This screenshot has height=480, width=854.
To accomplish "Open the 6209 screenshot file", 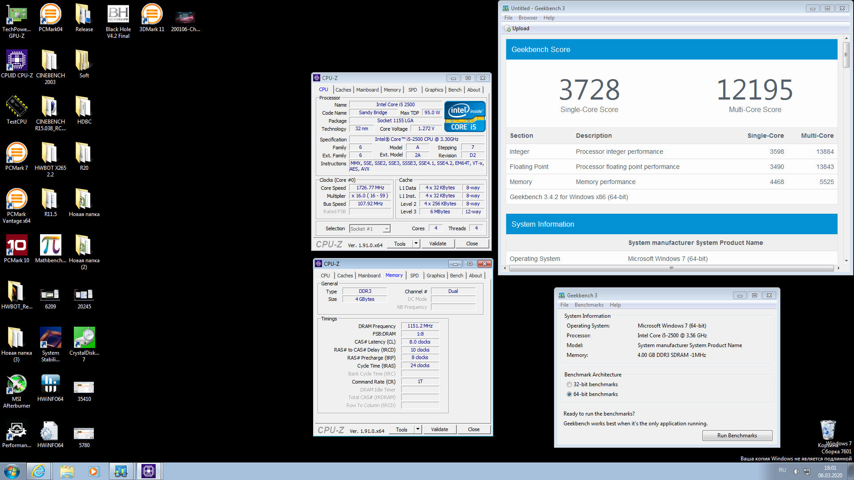I will pos(50,299).
